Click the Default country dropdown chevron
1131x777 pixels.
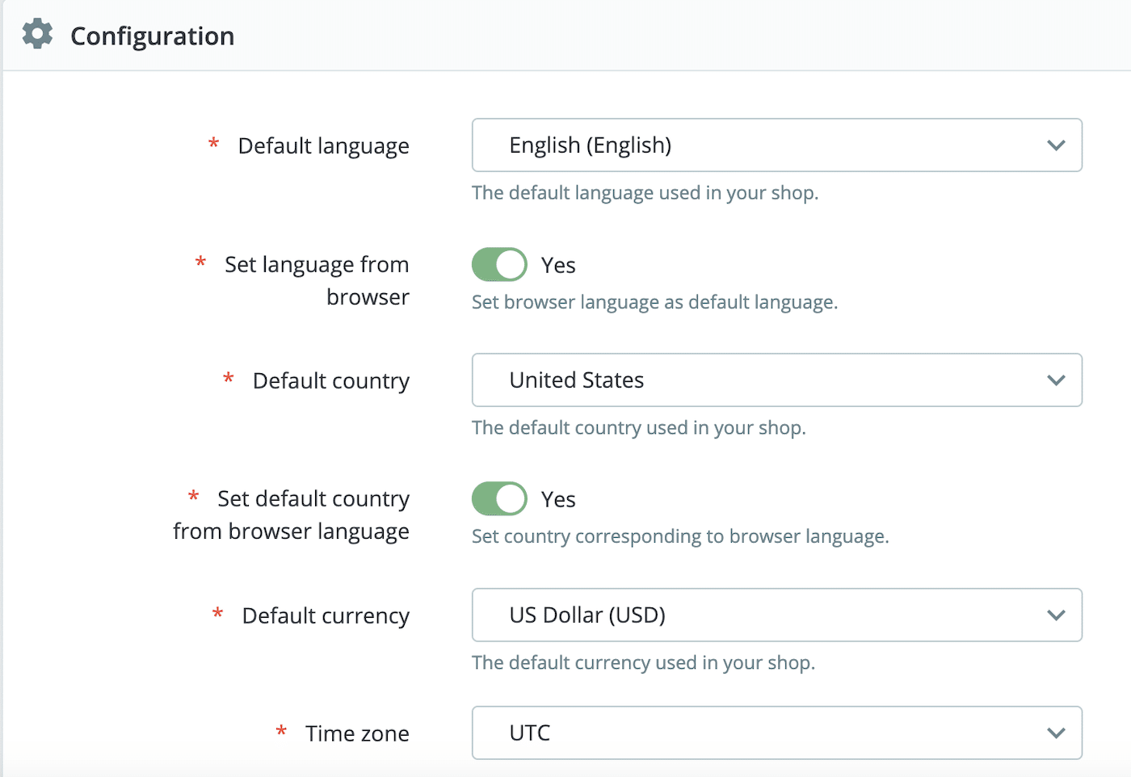1056,380
